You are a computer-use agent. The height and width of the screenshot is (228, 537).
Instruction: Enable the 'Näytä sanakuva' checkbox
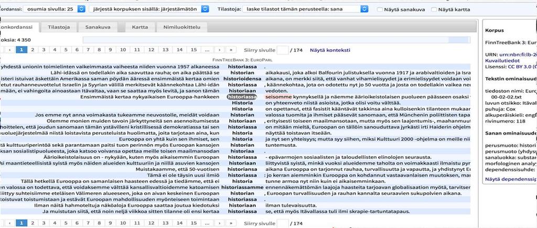click(380, 9)
